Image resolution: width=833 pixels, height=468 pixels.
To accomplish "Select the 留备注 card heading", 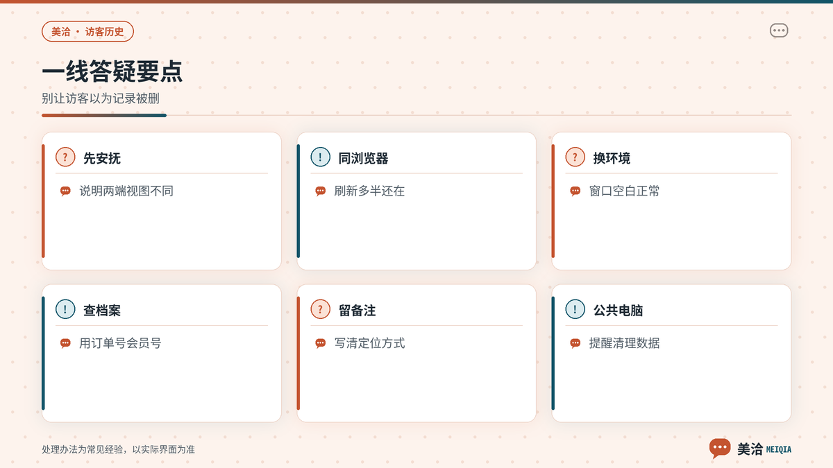I will (x=357, y=311).
